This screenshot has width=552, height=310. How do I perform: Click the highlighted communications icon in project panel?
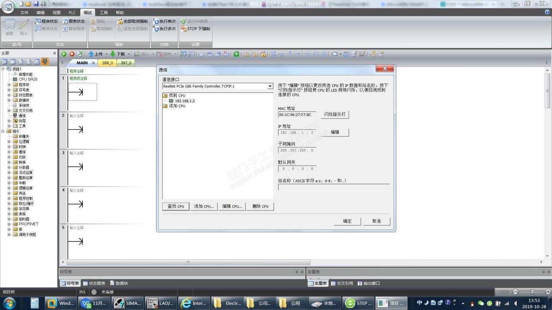pos(44,62)
